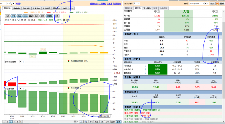The height and width of the screenshot is (124, 225).
Task: Click the magnifier search icon beside the stock code
Action: tap(11, 3)
